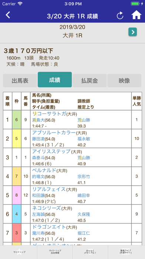Switch to the 出馬表 tab
Viewport: 145px width, 259px height.
coord(20,81)
